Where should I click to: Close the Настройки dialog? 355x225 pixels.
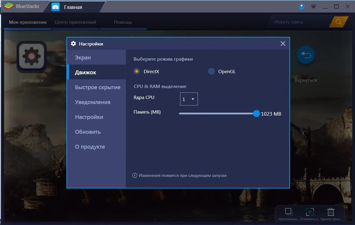[283, 44]
